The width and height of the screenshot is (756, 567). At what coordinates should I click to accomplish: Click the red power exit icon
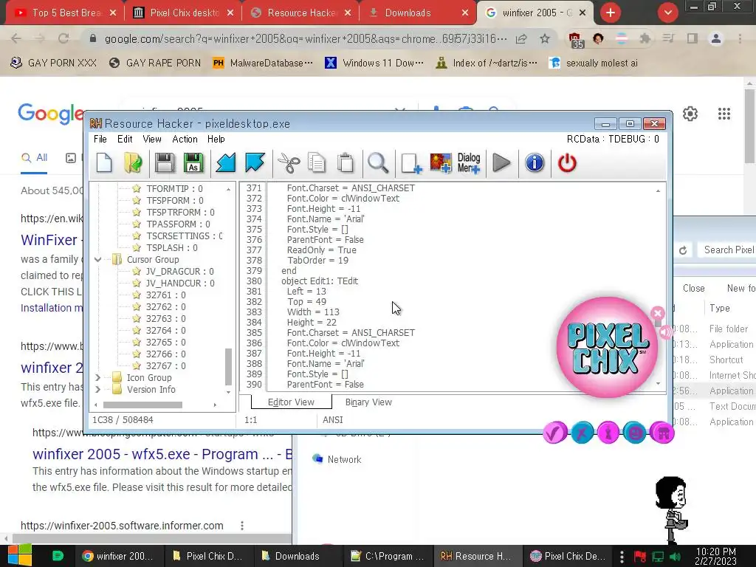click(x=567, y=163)
